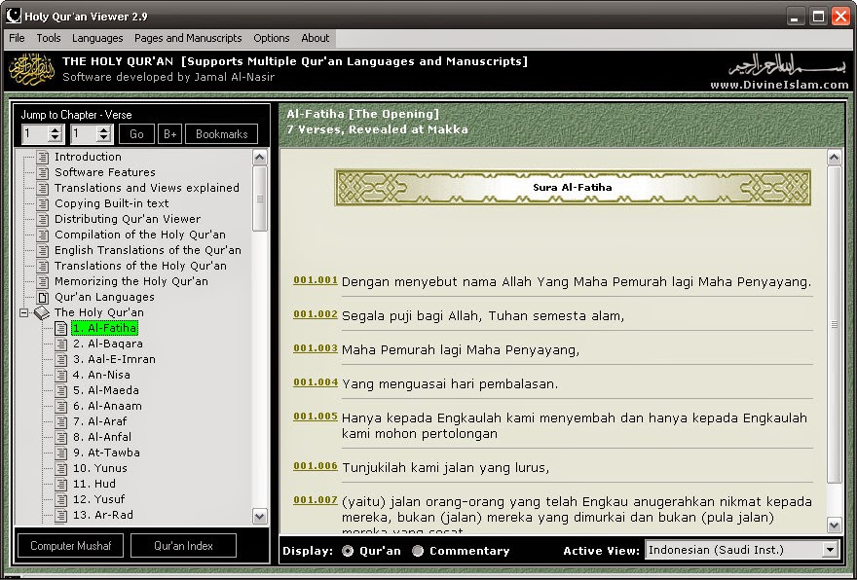Open the Qur'an Index
This screenshot has width=857, height=580.
coord(184,546)
